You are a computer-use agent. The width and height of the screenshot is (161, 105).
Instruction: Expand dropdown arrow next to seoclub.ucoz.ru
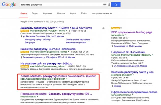pos(37,97)
